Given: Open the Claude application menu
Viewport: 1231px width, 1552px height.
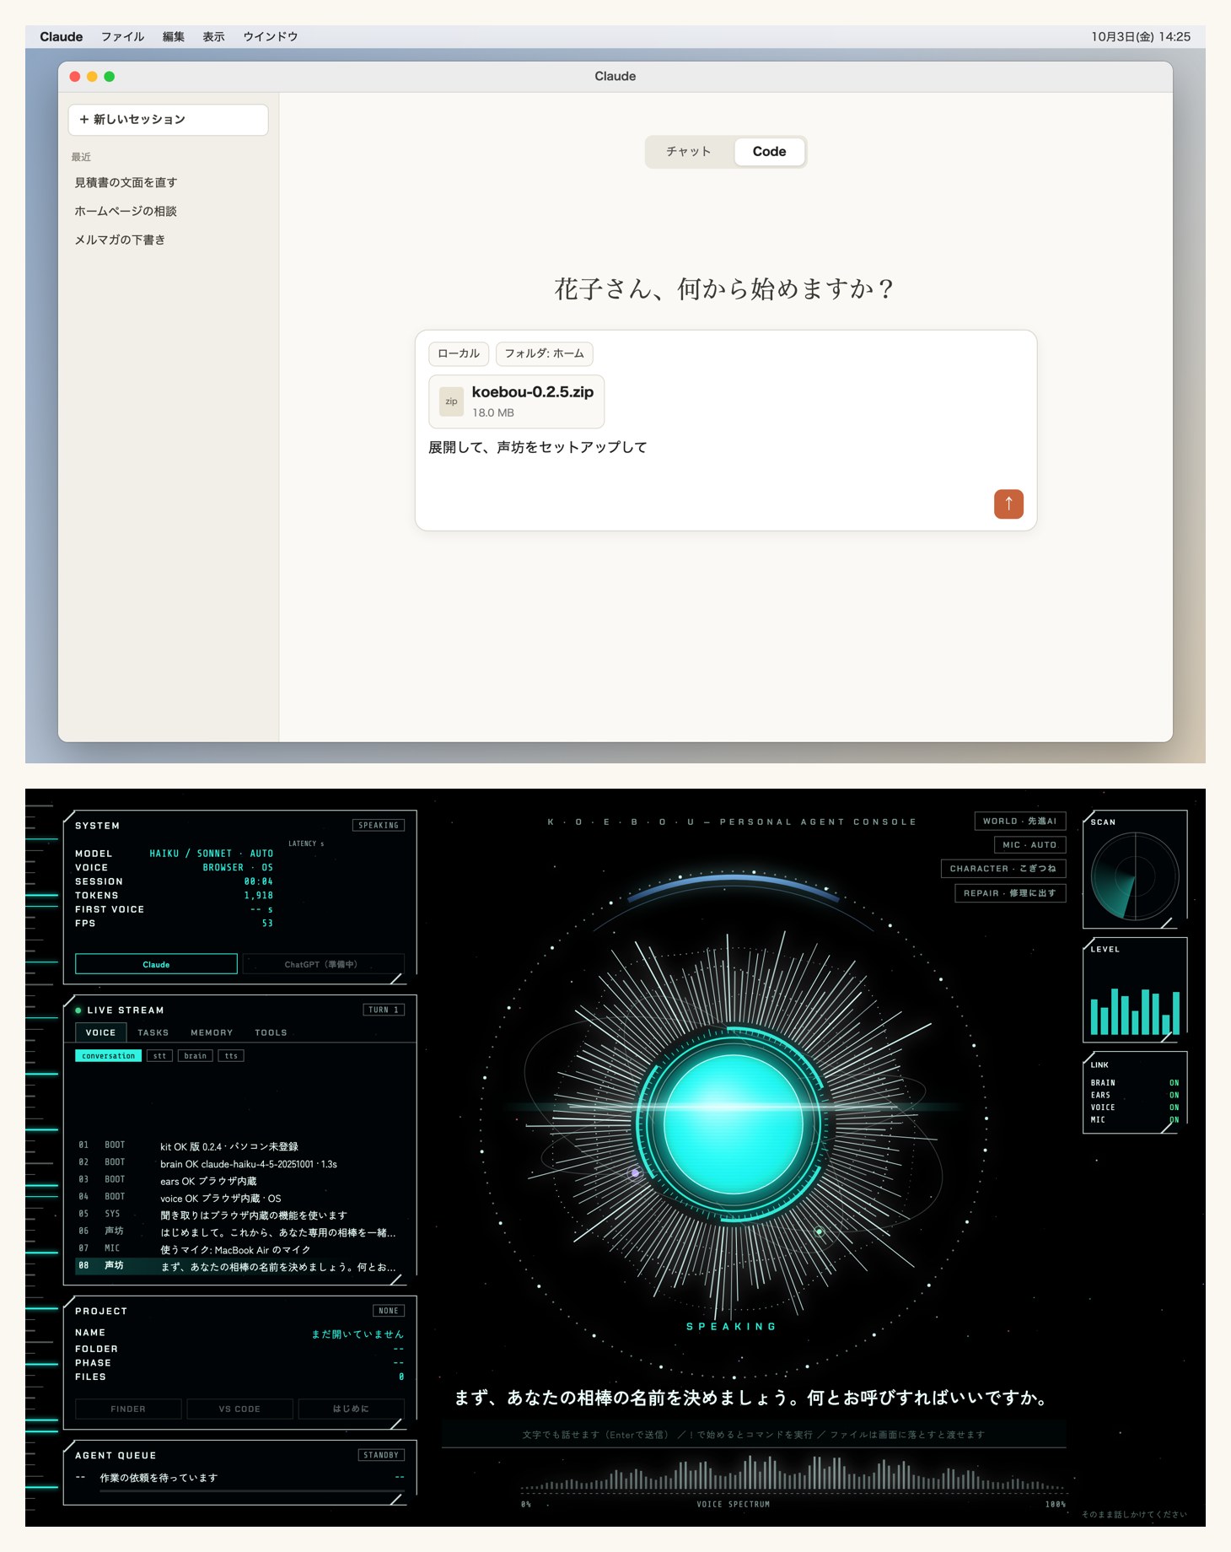Looking at the screenshot, I should (61, 36).
